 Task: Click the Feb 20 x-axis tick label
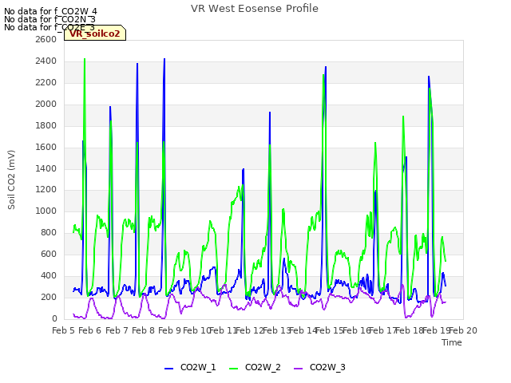click(x=463, y=330)
